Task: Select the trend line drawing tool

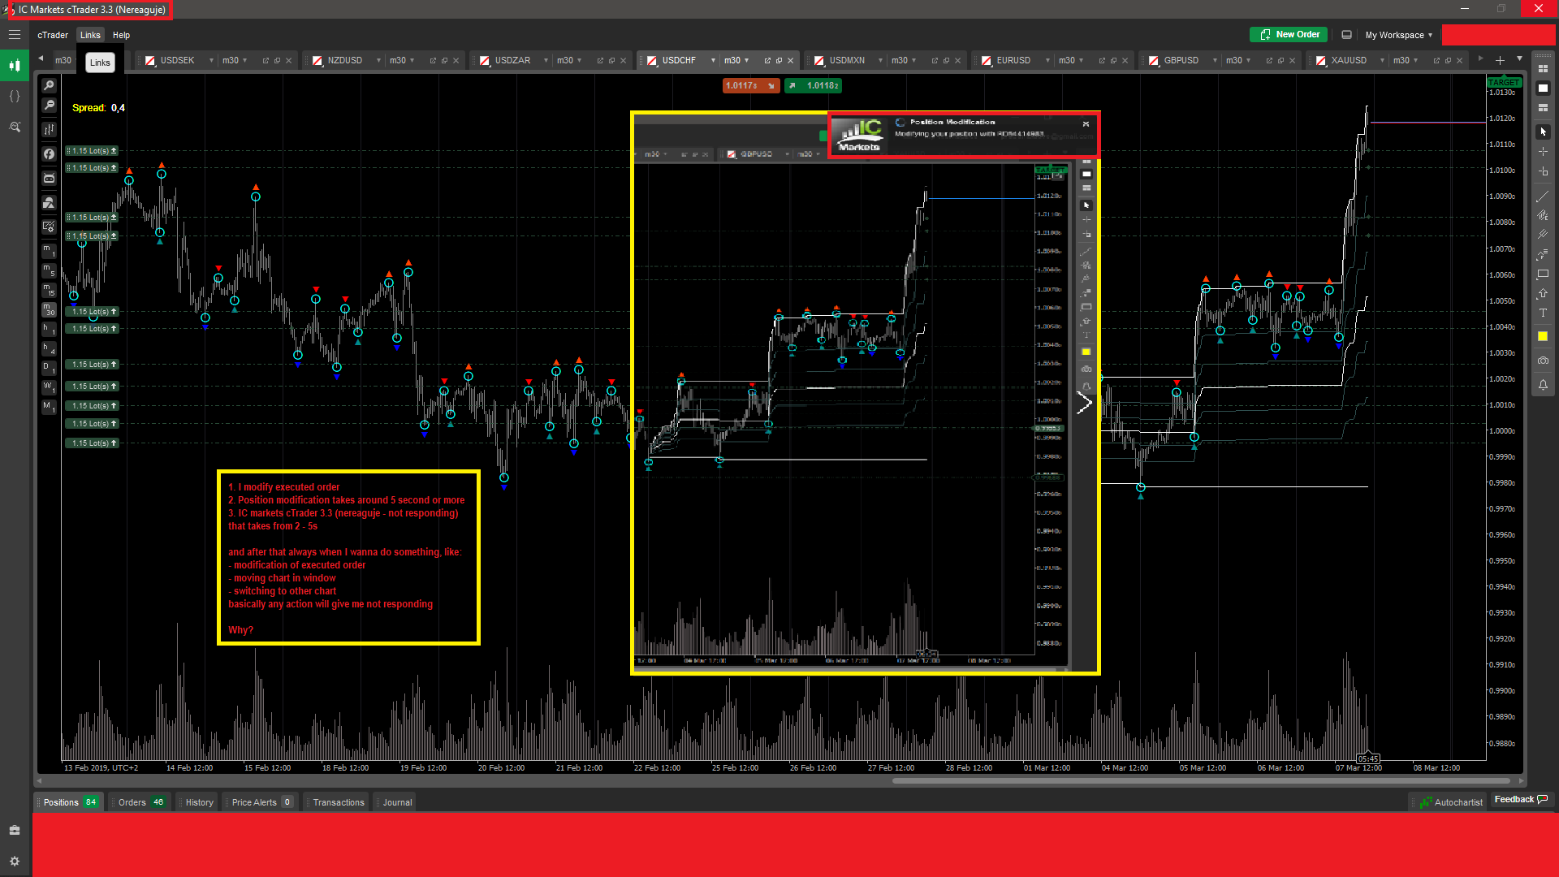Action: coord(1543,196)
